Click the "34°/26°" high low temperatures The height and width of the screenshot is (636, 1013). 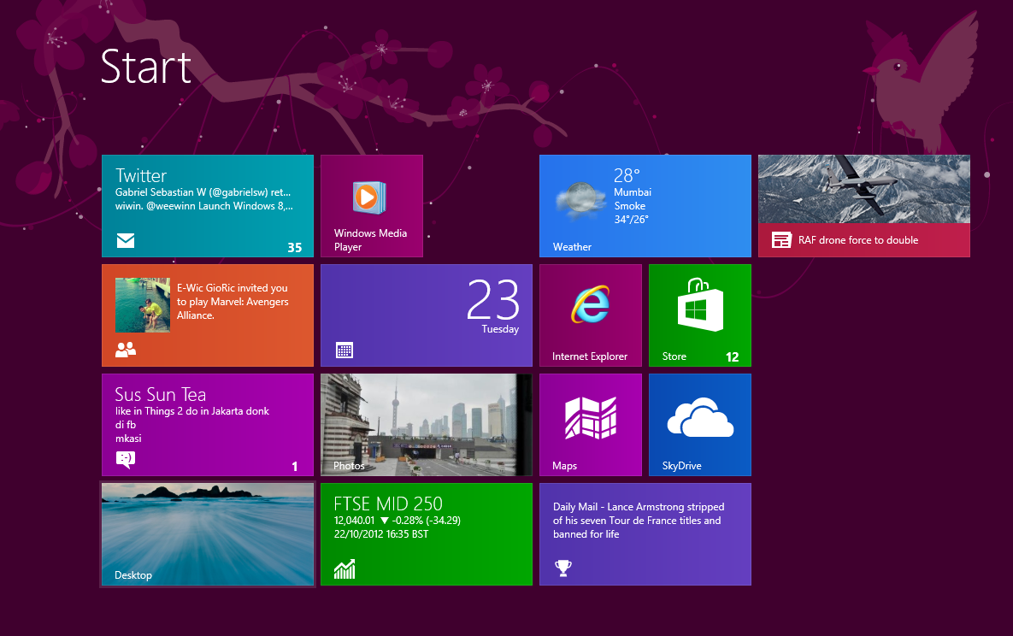(631, 220)
